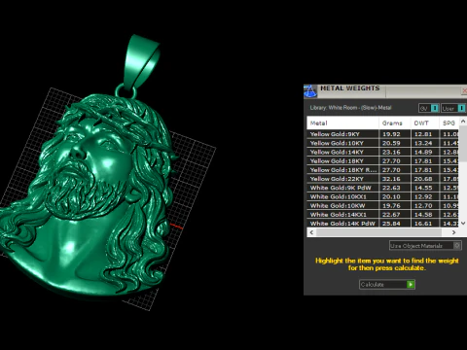Screen dimensions: 467x350
Task: Sort table by the SPG column header
Action: 449,123
